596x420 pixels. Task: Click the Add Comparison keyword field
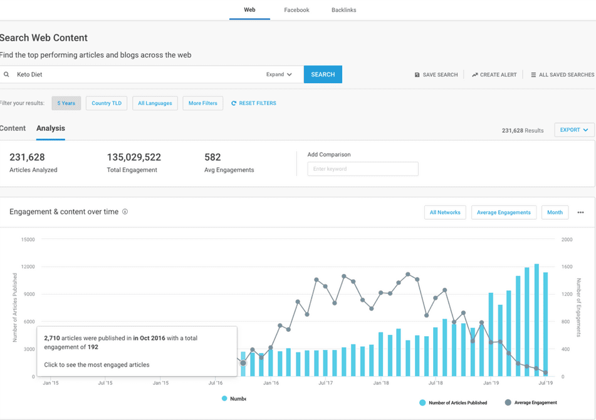(x=362, y=169)
